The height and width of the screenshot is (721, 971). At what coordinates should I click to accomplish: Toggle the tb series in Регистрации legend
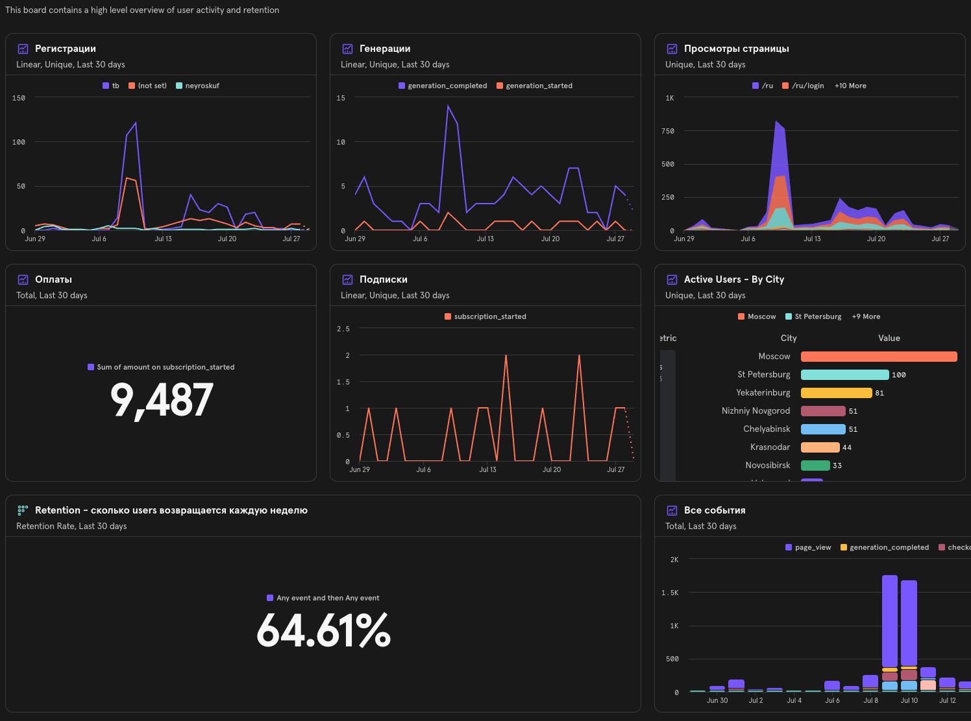pyautogui.click(x=111, y=86)
